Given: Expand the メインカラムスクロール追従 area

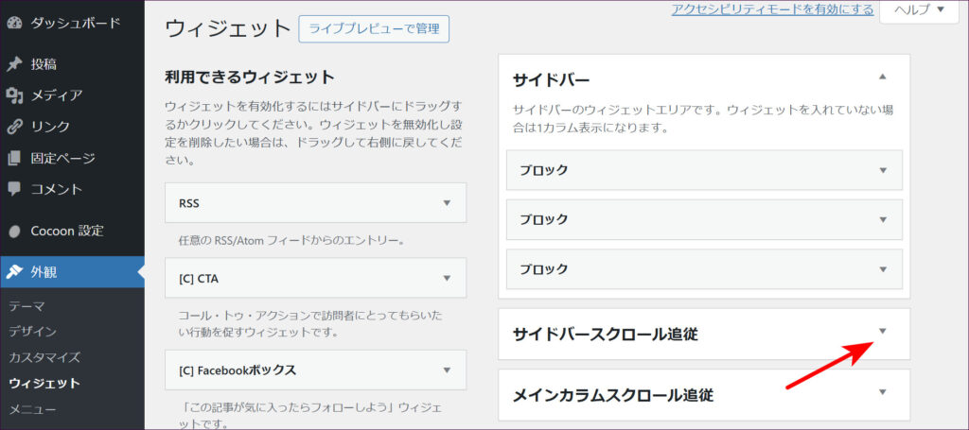Looking at the screenshot, I should (x=882, y=392).
